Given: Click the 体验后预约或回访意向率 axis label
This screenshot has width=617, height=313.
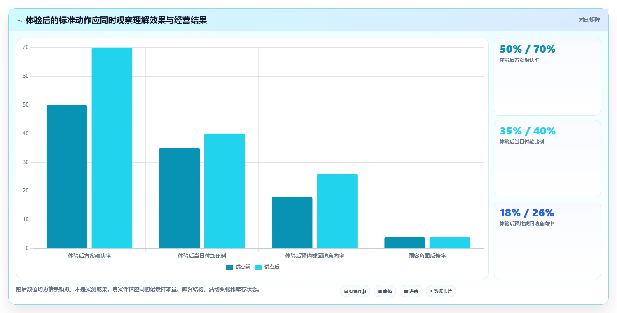Looking at the screenshot, I should click(315, 256).
